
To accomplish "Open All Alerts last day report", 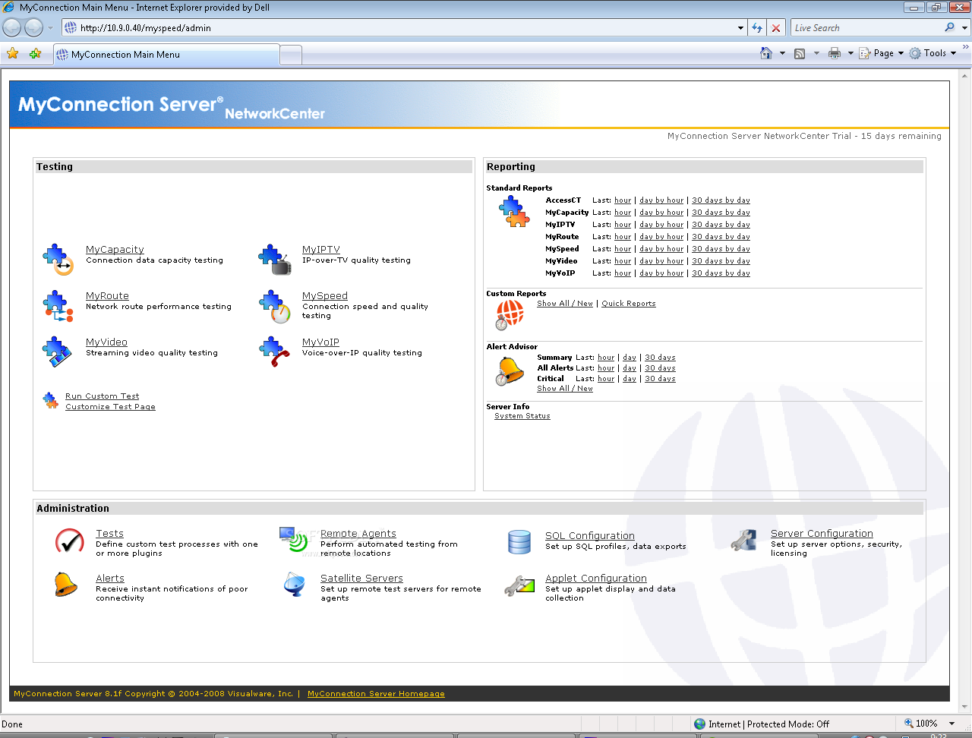I will (x=630, y=368).
